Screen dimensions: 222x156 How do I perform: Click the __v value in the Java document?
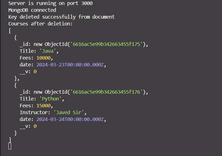[x=35, y=72]
